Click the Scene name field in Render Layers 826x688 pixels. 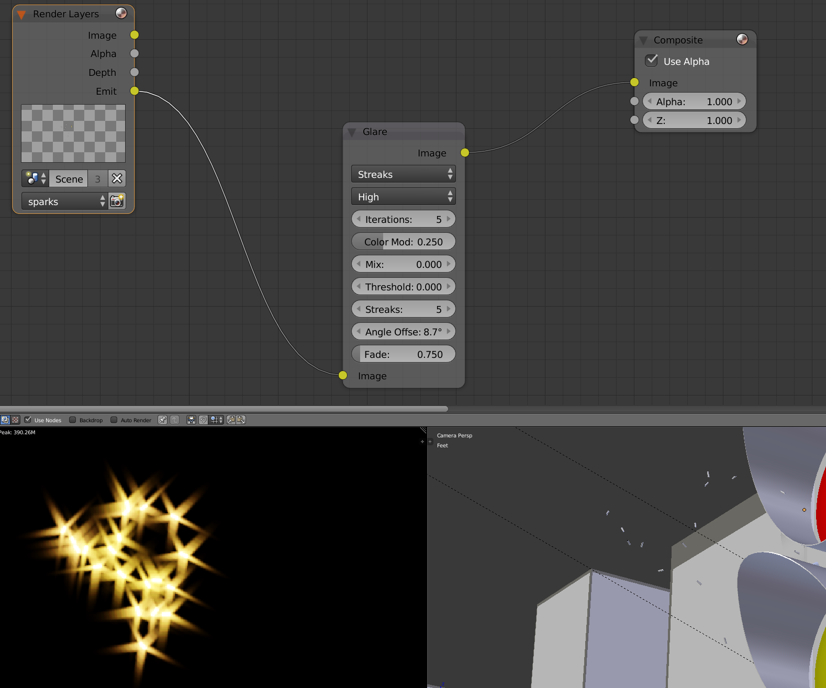[69, 179]
